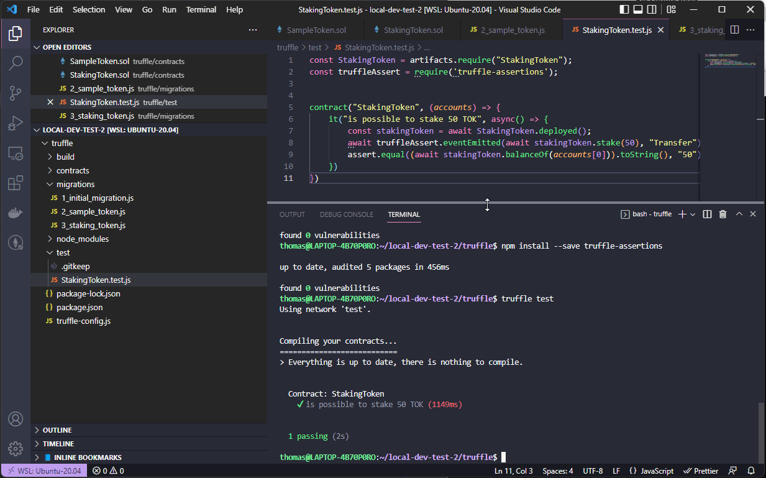Open package.json in explorer tree
The width and height of the screenshot is (766, 478).
pos(149,307)
